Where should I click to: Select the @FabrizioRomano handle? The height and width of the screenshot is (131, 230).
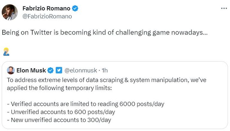(47, 16)
